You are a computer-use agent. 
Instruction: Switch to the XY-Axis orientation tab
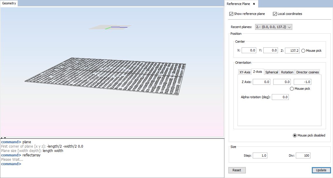point(245,72)
